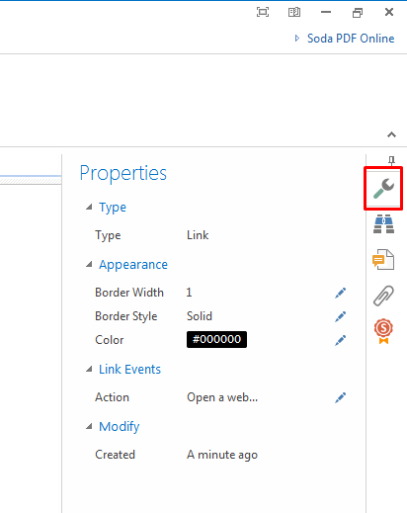The width and height of the screenshot is (407, 513).
Task: Open the Attachments paperclip panel
Action: [x=383, y=296]
